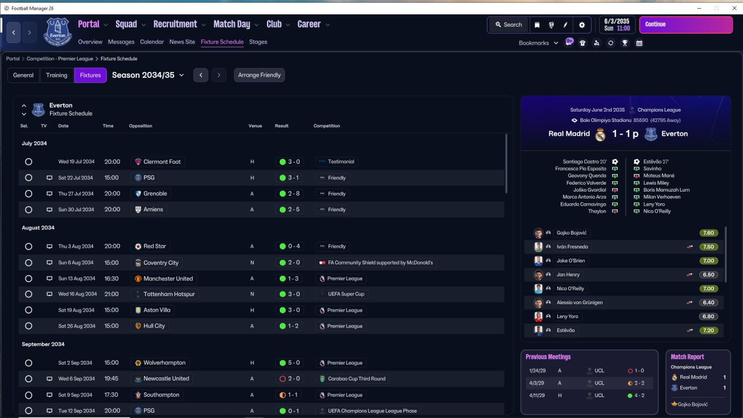Select the Amiens fixture radio button
The width and height of the screenshot is (743, 418).
pyautogui.click(x=28, y=210)
